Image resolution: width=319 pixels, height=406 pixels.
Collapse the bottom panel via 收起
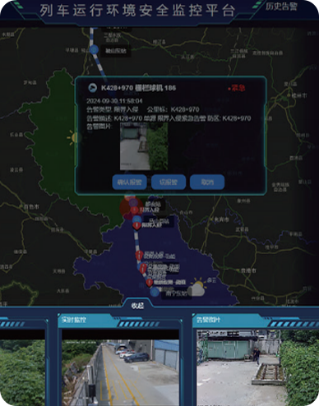tap(137, 306)
